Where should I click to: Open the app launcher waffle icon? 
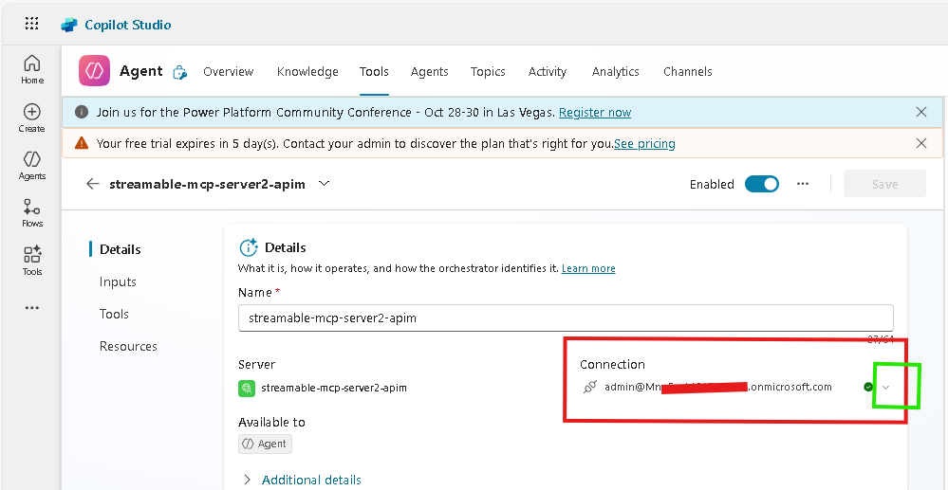click(x=31, y=24)
